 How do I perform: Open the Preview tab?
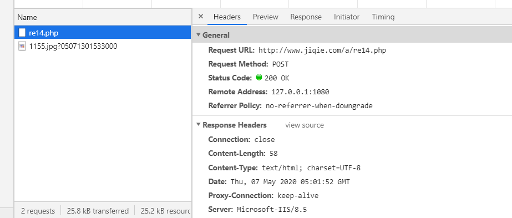tap(266, 17)
